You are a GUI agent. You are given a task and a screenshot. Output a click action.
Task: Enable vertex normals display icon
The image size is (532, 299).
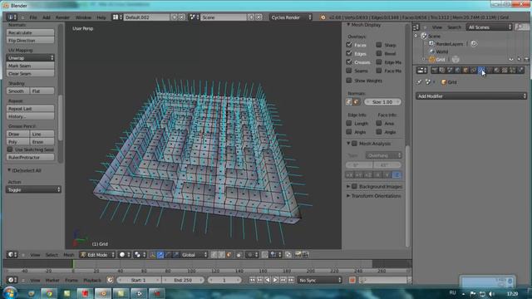349,101
